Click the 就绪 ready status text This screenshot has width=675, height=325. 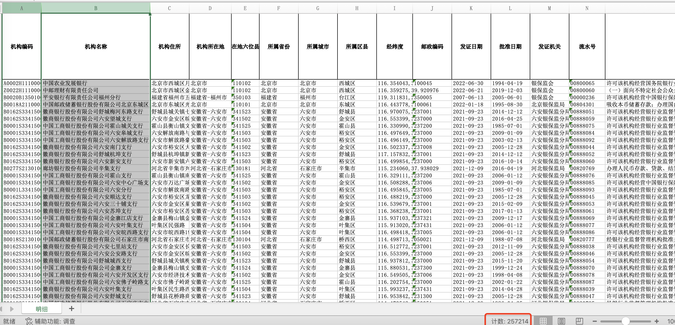pos(9,321)
